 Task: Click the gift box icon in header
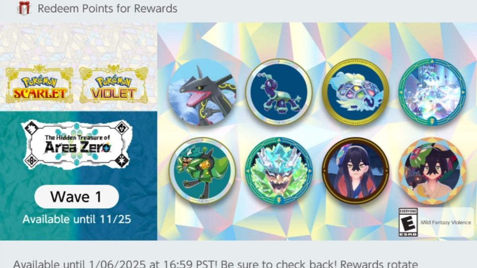tap(24, 8)
